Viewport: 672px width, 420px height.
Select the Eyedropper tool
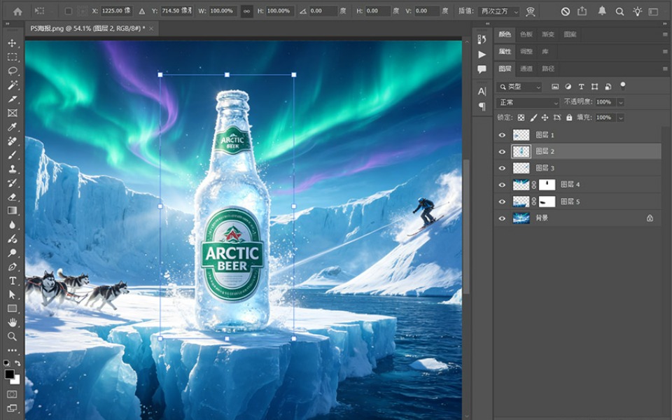[12, 127]
